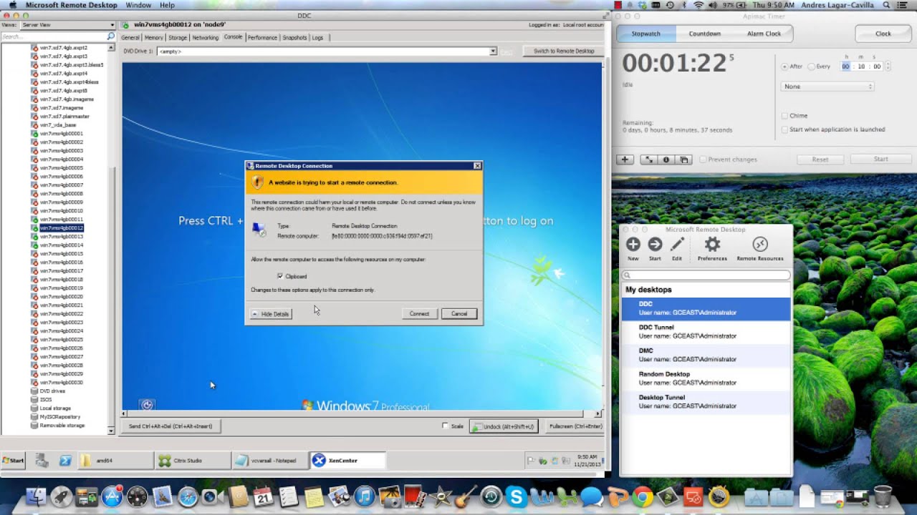Open Google Chrome icon in the Dock
This screenshot has height=515, width=917.
pyautogui.click(x=642, y=496)
